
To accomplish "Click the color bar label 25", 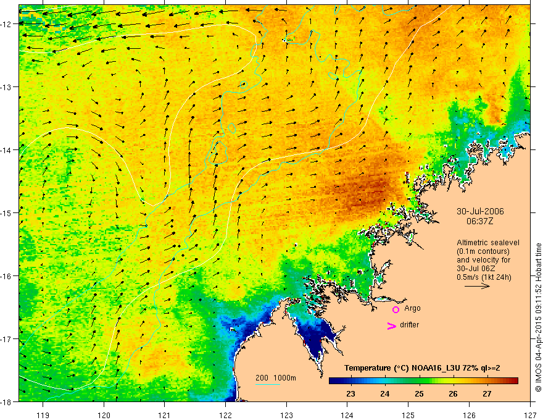I will 419,393.
